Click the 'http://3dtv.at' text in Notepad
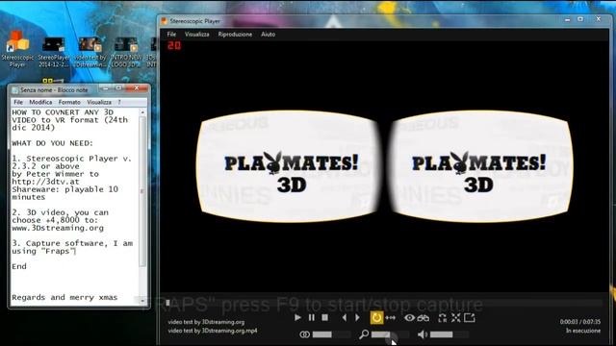This screenshot has width=616, height=346. tap(45, 182)
